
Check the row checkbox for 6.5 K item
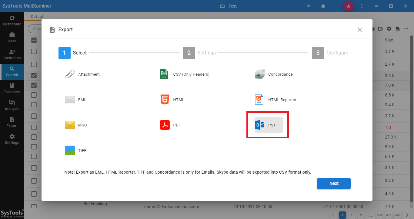pyautogui.click(x=34, y=95)
